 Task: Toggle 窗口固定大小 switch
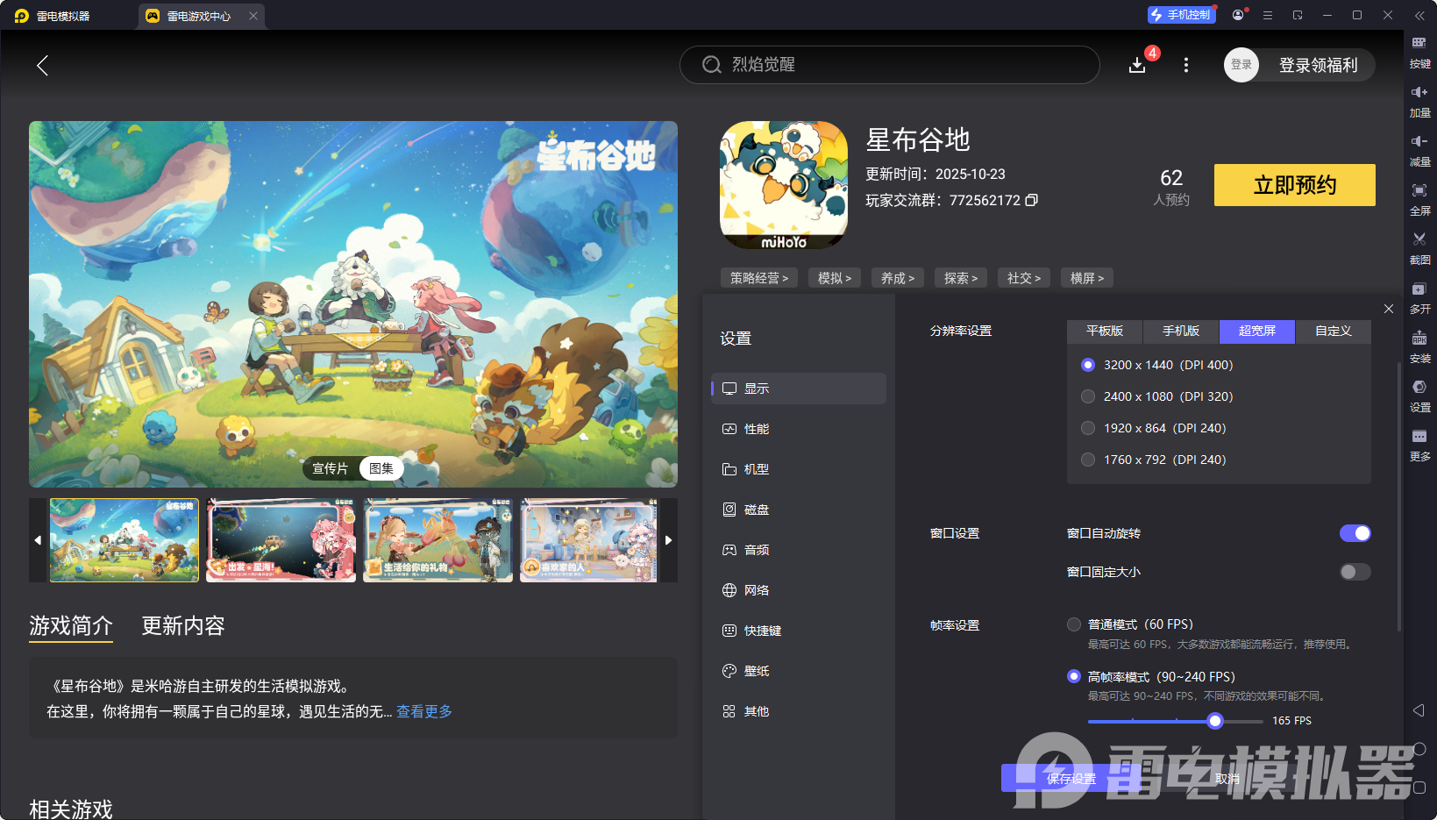click(1355, 572)
